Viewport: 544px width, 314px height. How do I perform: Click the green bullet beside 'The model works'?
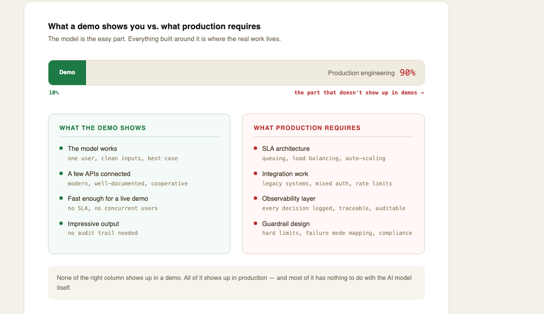[x=61, y=148]
